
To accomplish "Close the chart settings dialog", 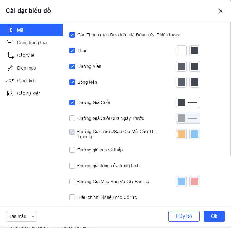I will [221, 11].
